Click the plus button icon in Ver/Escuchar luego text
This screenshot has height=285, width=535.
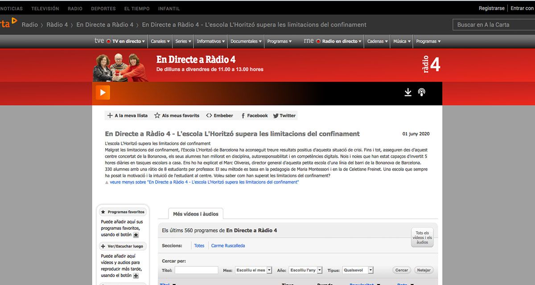pos(136,276)
